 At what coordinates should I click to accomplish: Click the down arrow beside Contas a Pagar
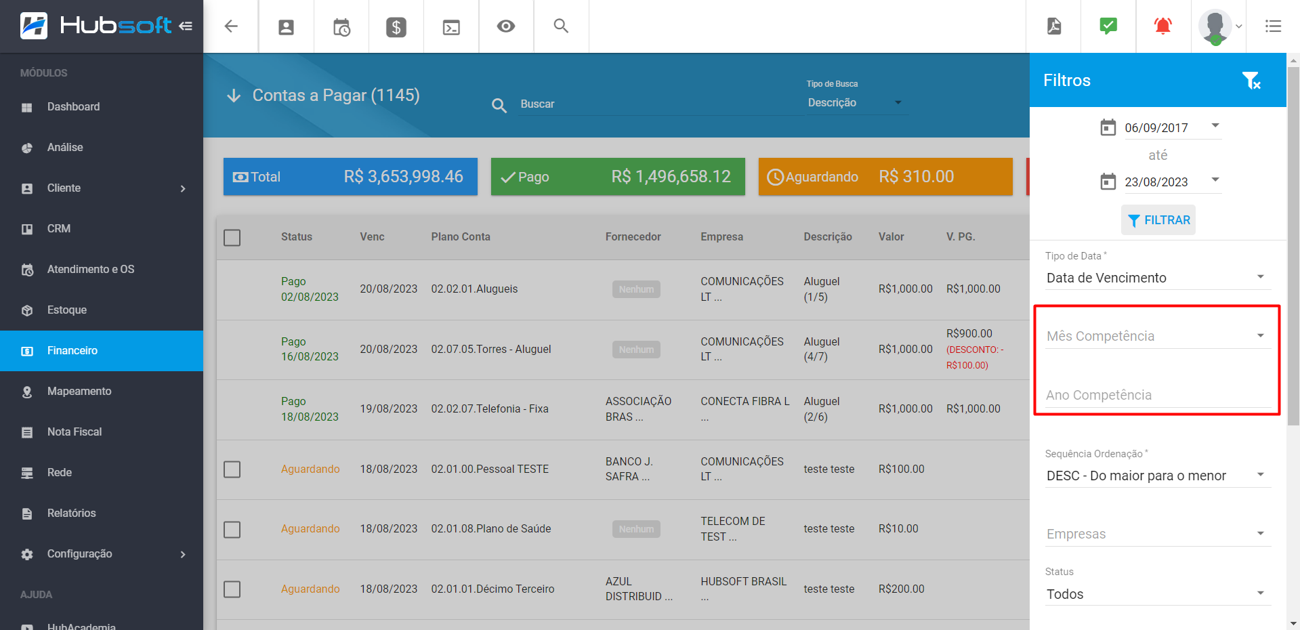click(x=234, y=96)
